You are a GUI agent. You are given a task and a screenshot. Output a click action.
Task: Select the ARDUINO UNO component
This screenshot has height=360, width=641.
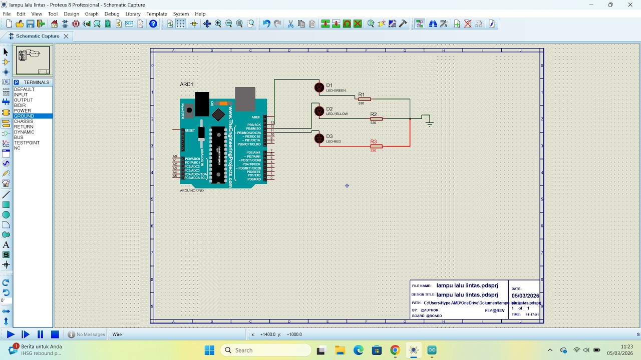(x=223, y=137)
